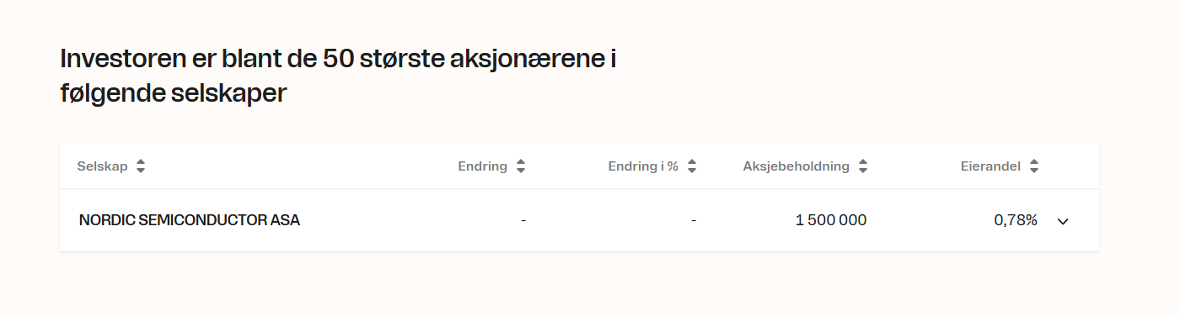Click the heading about 50 største aksjonærene

click(x=337, y=76)
